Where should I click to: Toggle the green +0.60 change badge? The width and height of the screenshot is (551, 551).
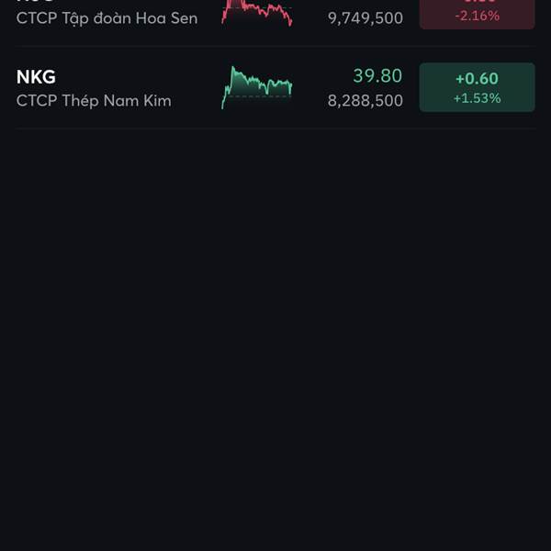478,87
